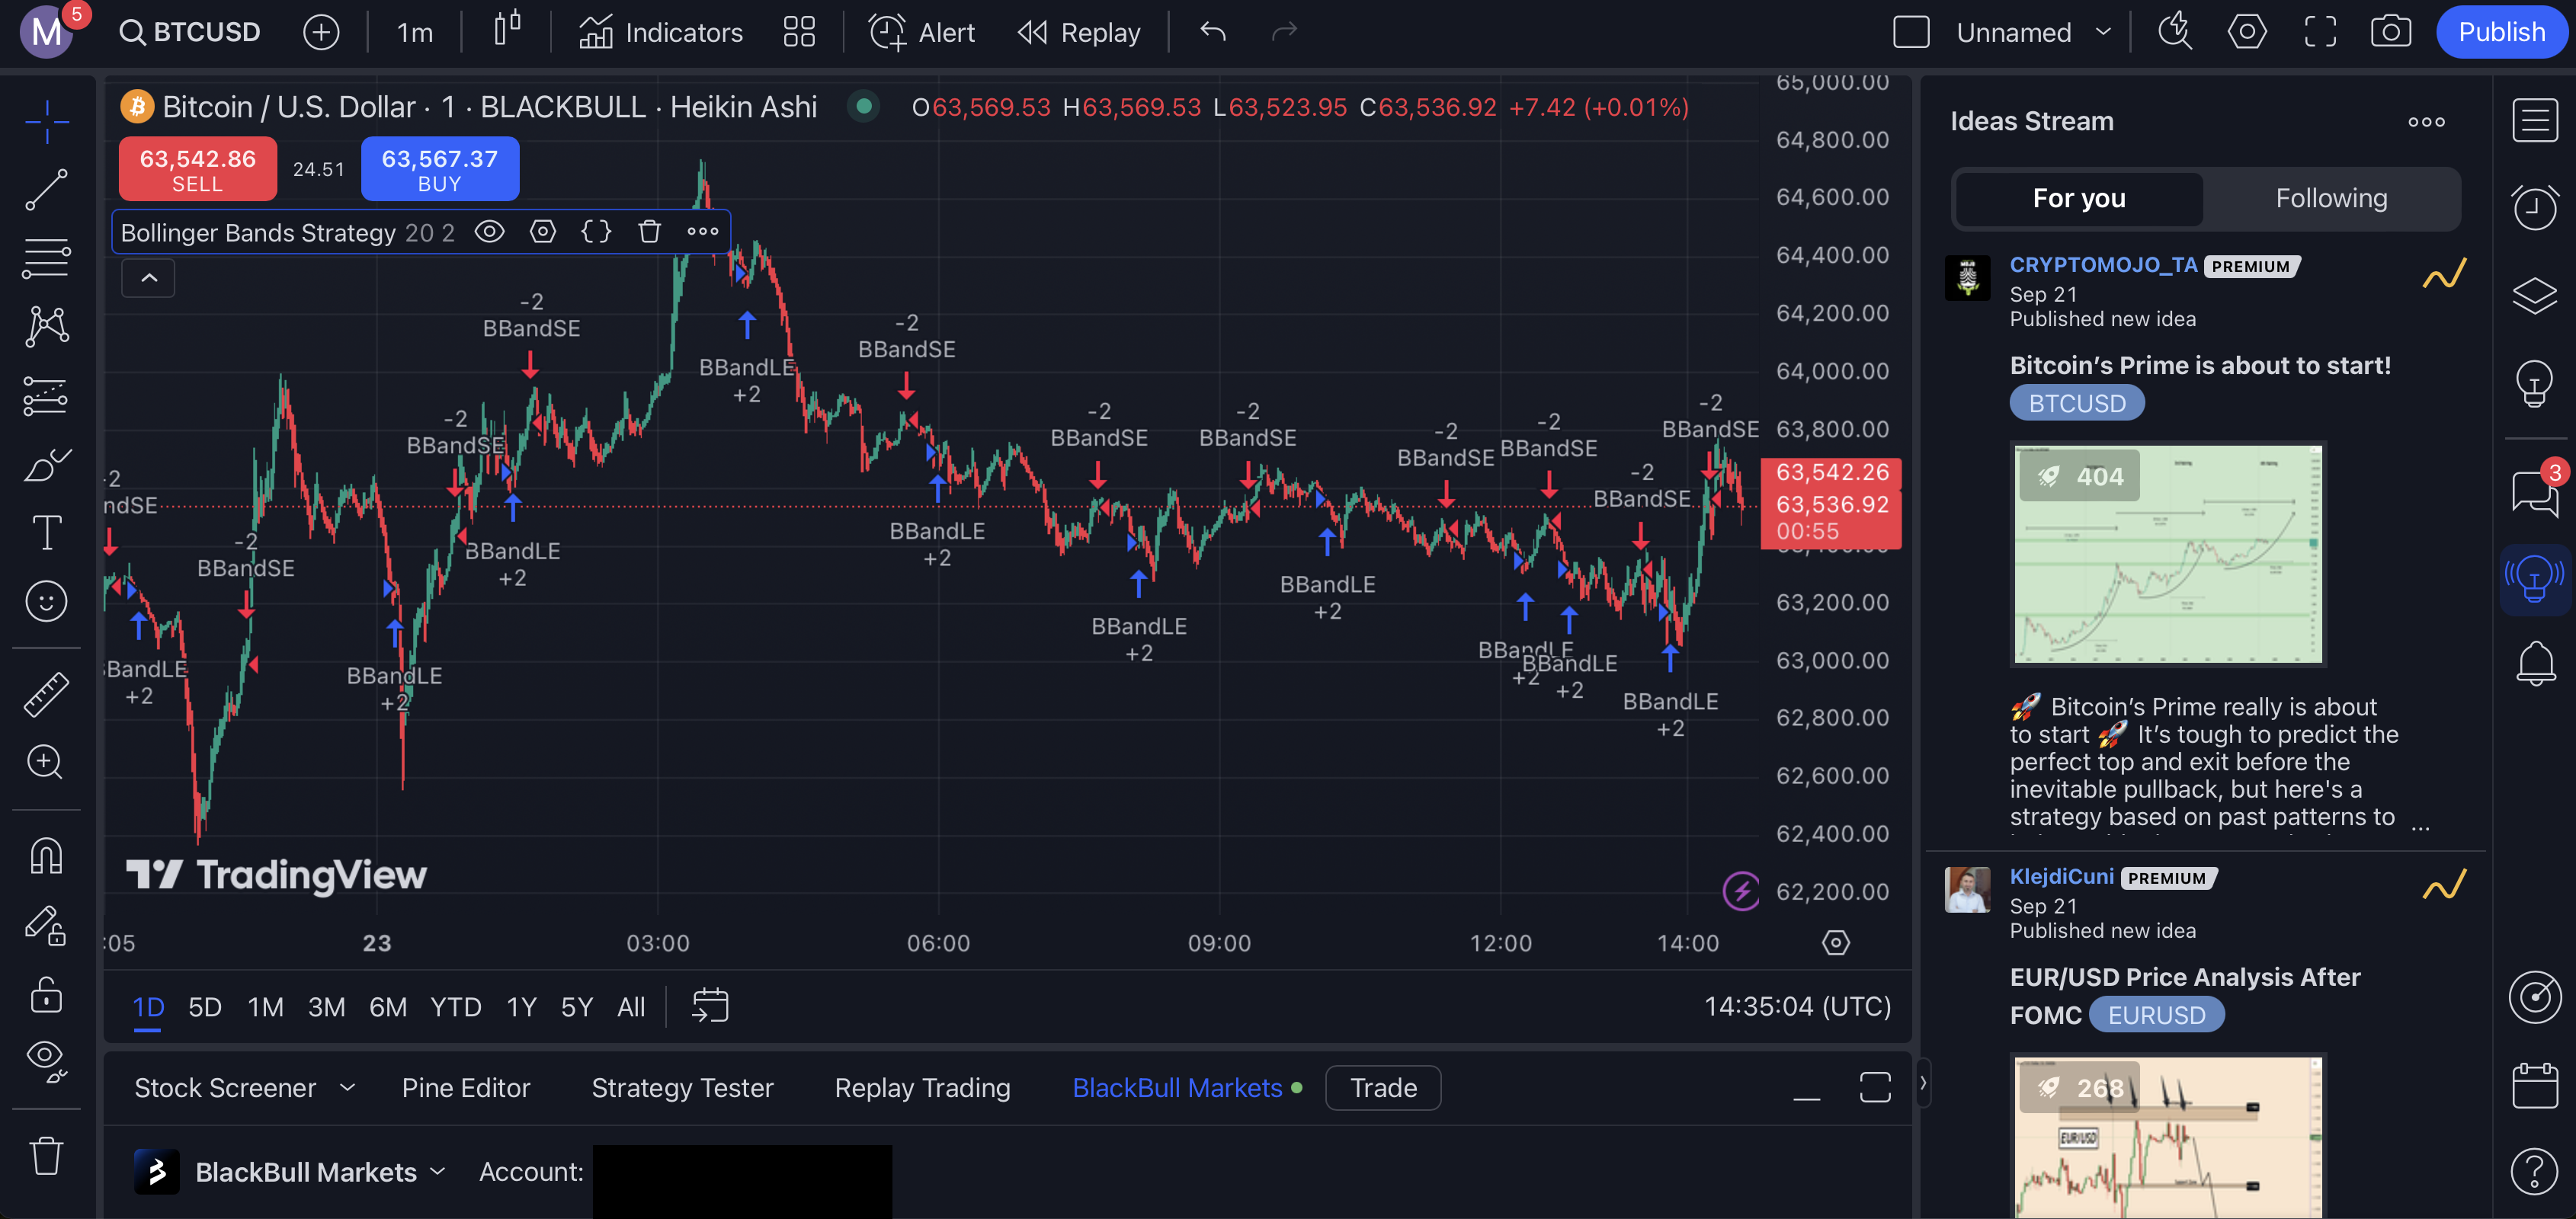Viewport: 2576px width, 1219px height.
Task: Open time zone menu at 14:35:04 (UTC)
Action: (1797, 1006)
